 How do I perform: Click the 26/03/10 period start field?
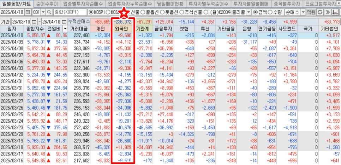coord(21,22)
